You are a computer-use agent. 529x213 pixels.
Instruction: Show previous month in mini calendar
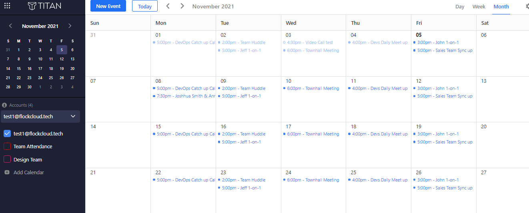(x=11, y=26)
